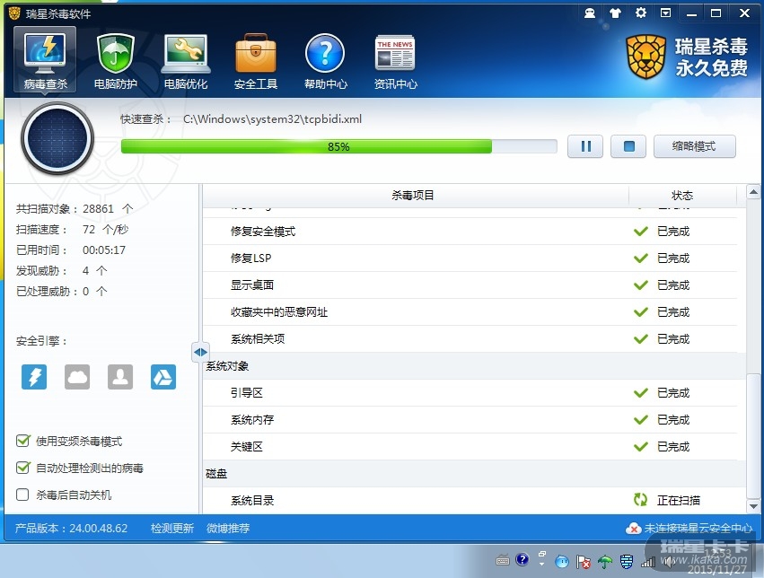Image resolution: width=764 pixels, height=578 pixels.
Task: Click the 微博推荐 link
Action: pos(228,529)
